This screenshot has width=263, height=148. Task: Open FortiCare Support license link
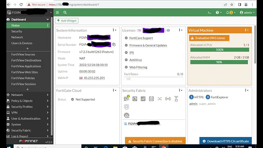141,38
